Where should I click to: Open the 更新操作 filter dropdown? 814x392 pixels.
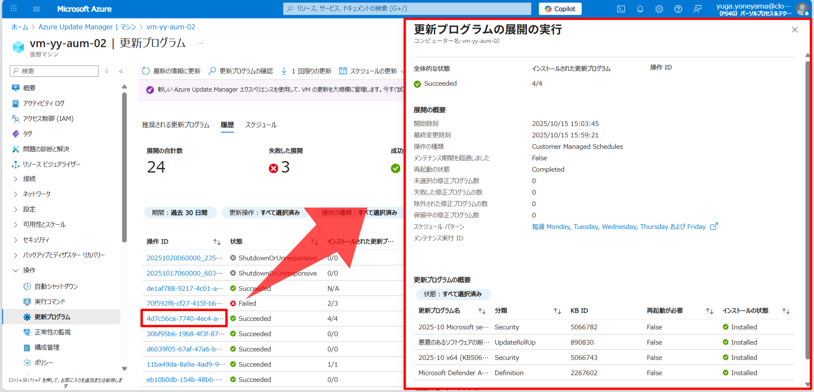pyautogui.click(x=265, y=212)
